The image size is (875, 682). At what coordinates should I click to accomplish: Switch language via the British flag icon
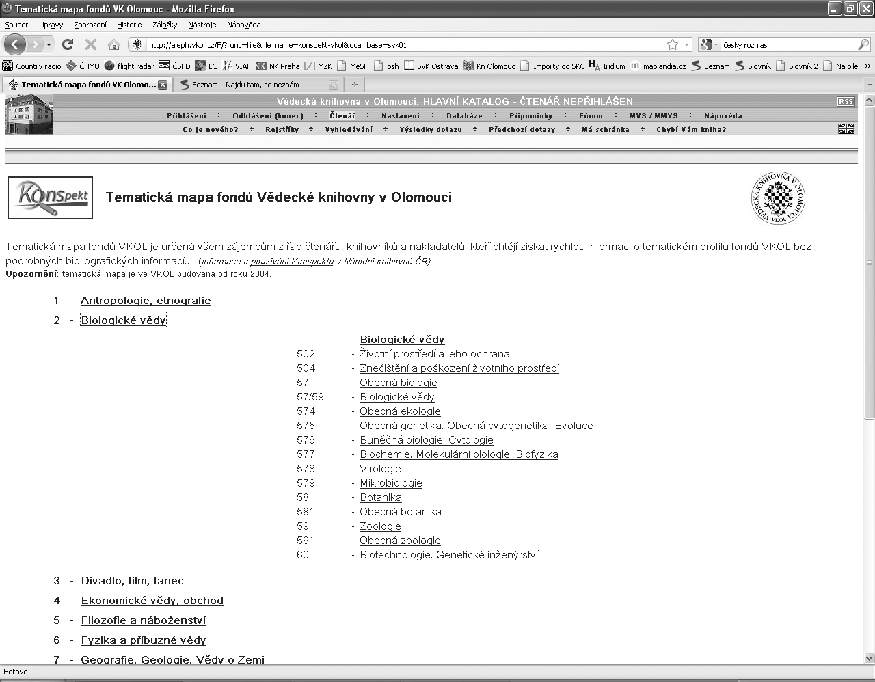846,128
